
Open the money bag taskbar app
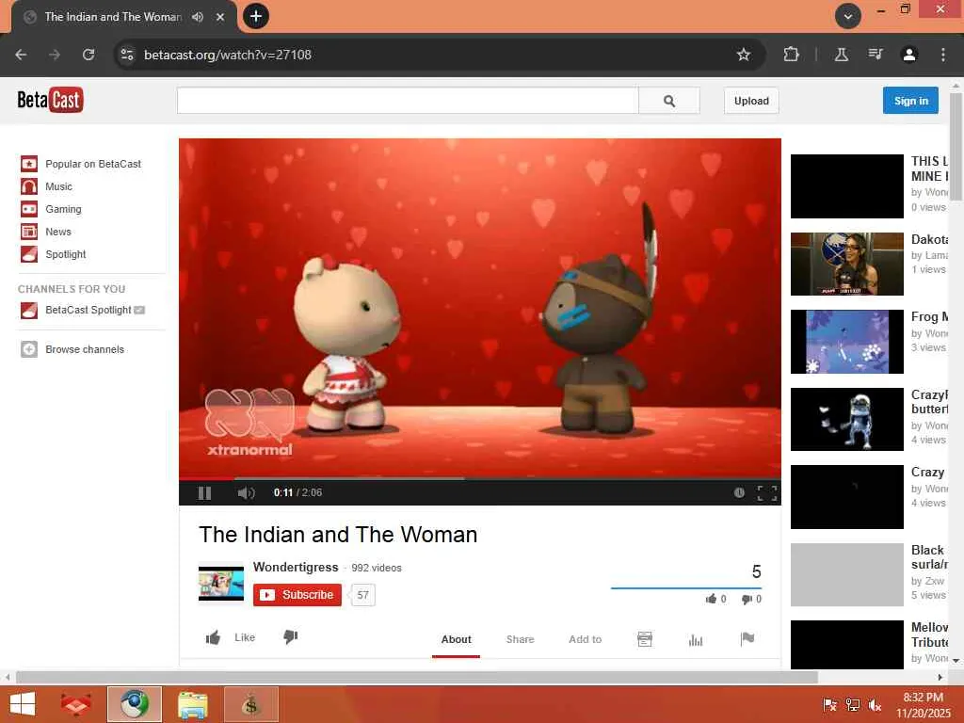click(250, 704)
